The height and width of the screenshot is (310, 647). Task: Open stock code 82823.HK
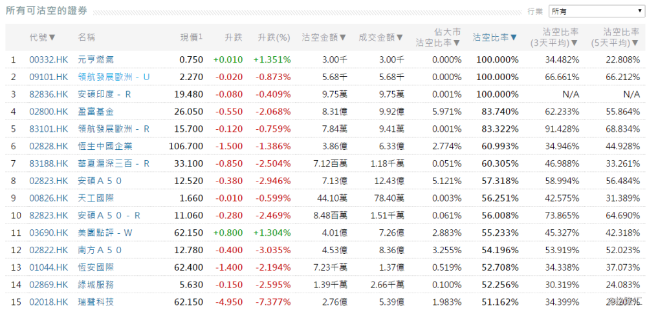49,215
